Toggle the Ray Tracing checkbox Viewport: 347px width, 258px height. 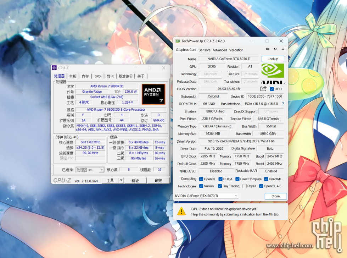(x=220, y=186)
